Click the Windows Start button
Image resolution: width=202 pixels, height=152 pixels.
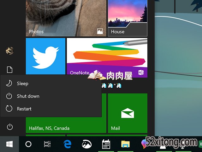(9, 144)
